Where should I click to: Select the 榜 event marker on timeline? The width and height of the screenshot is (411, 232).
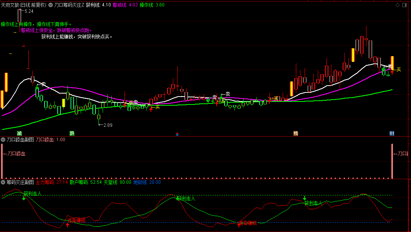tap(296, 134)
